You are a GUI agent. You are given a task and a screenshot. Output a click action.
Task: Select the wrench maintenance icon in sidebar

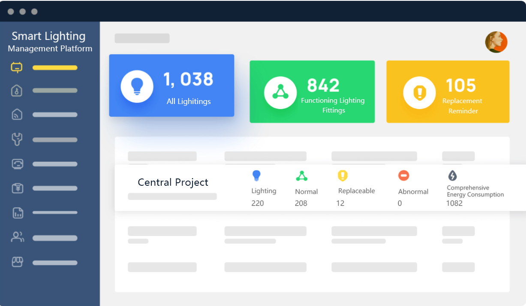point(17,139)
